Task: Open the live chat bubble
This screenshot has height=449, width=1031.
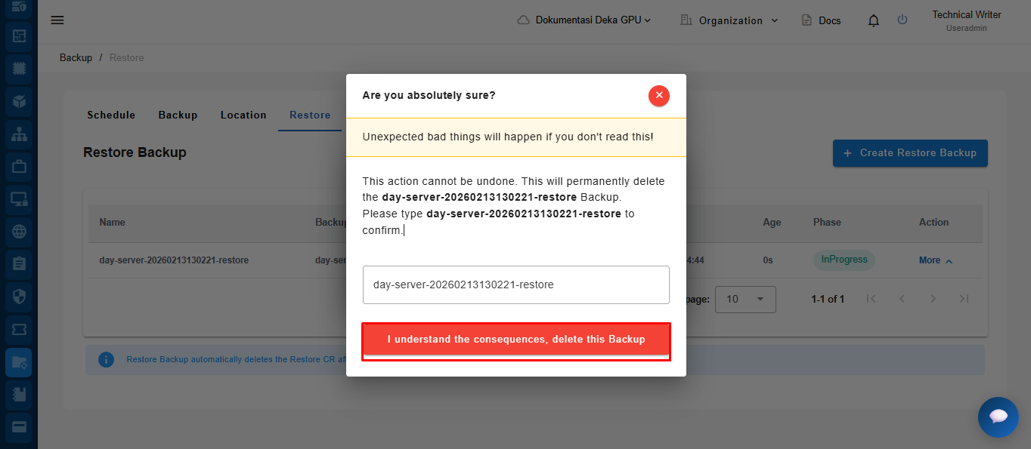Action: [x=998, y=417]
